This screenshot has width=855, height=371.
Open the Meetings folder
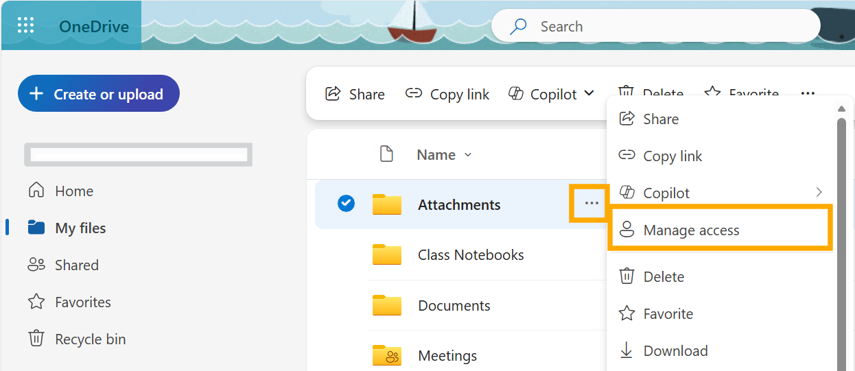click(447, 356)
